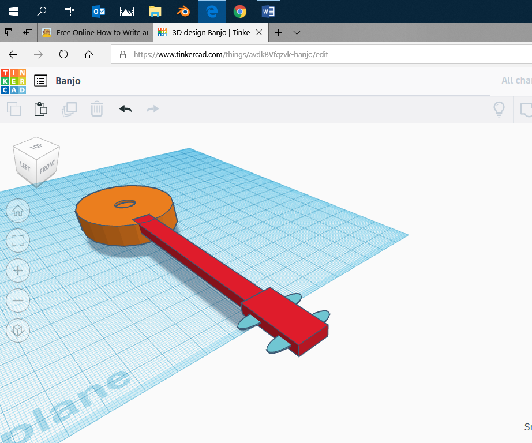Open the browser tab actions dropdown
Viewport: 532px width, 443px height.
(297, 32)
